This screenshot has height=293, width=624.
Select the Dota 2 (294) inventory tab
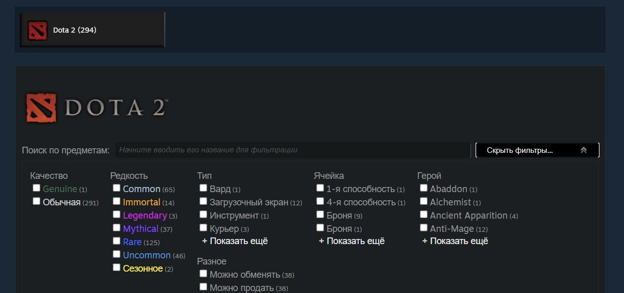(92, 30)
